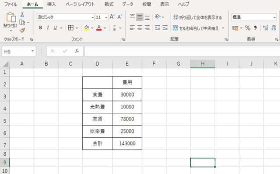Switch to the 挿入 ribbon tab
The image size is (280, 174).
click(x=52, y=4)
